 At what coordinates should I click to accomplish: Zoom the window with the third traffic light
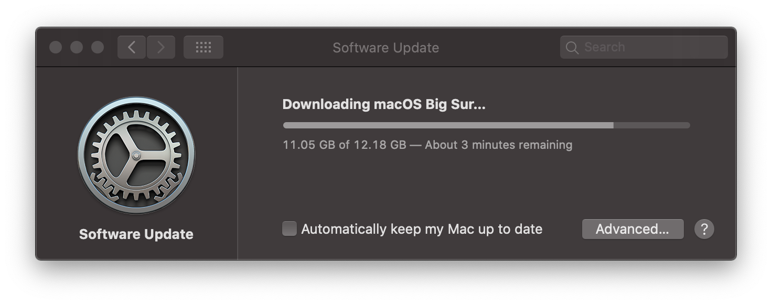point(98,47)
